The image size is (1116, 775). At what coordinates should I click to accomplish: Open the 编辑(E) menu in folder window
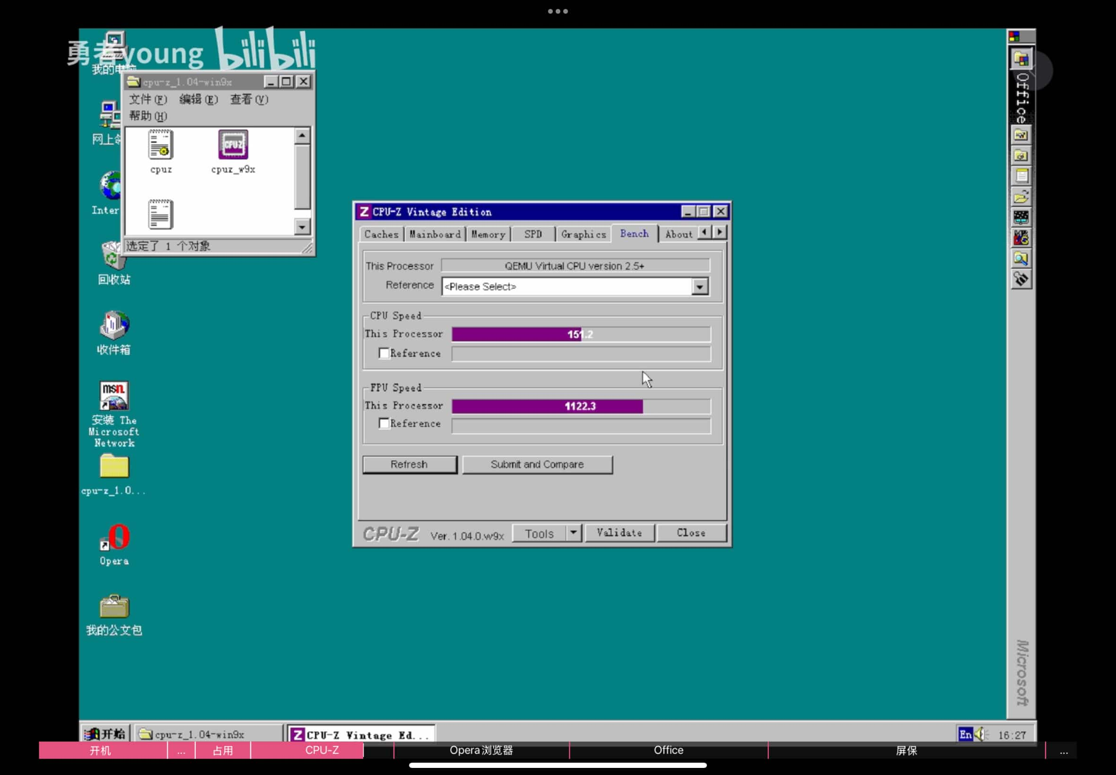point(198,100)
